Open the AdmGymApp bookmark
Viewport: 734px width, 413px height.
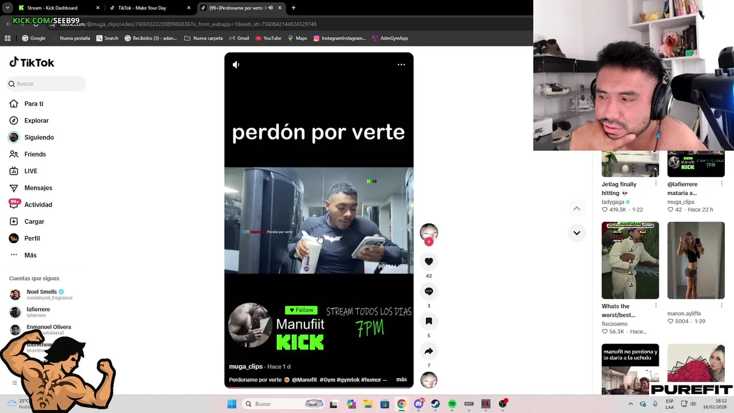(391, 38)
